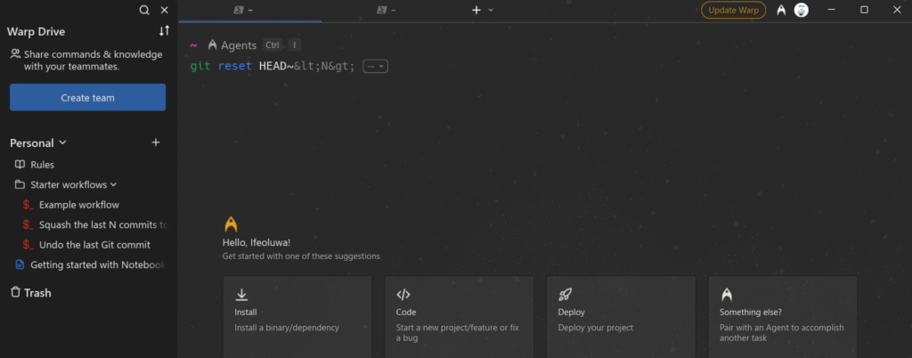Screen dimensions: 912x358
Task: Click the Deploy rocket icon
Action: pyautogui.click(x=565, y=295)
